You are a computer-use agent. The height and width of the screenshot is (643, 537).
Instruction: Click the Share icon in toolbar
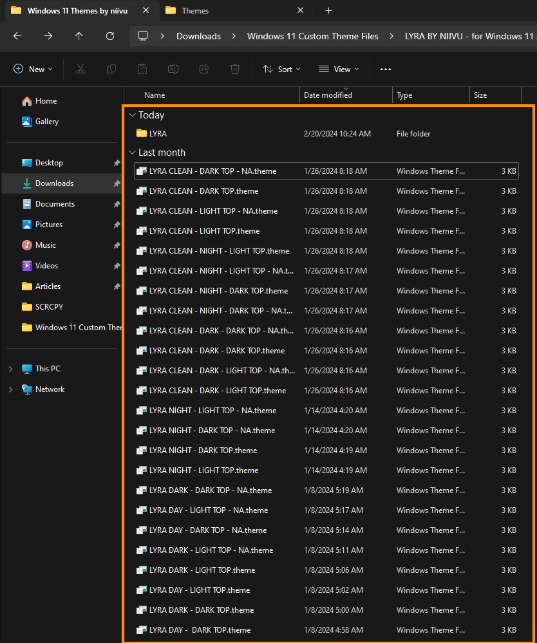click(204, 70)
